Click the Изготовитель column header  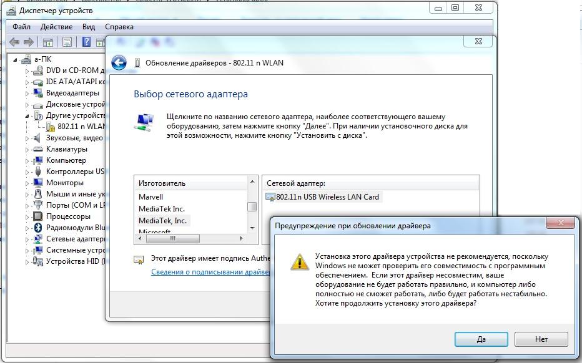pos(190,183)
